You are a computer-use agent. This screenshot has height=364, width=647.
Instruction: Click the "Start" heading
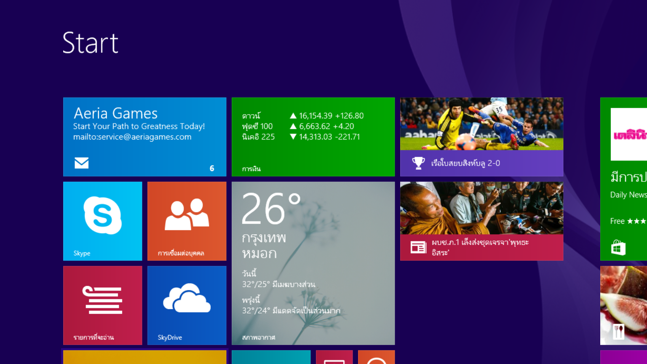91,43
